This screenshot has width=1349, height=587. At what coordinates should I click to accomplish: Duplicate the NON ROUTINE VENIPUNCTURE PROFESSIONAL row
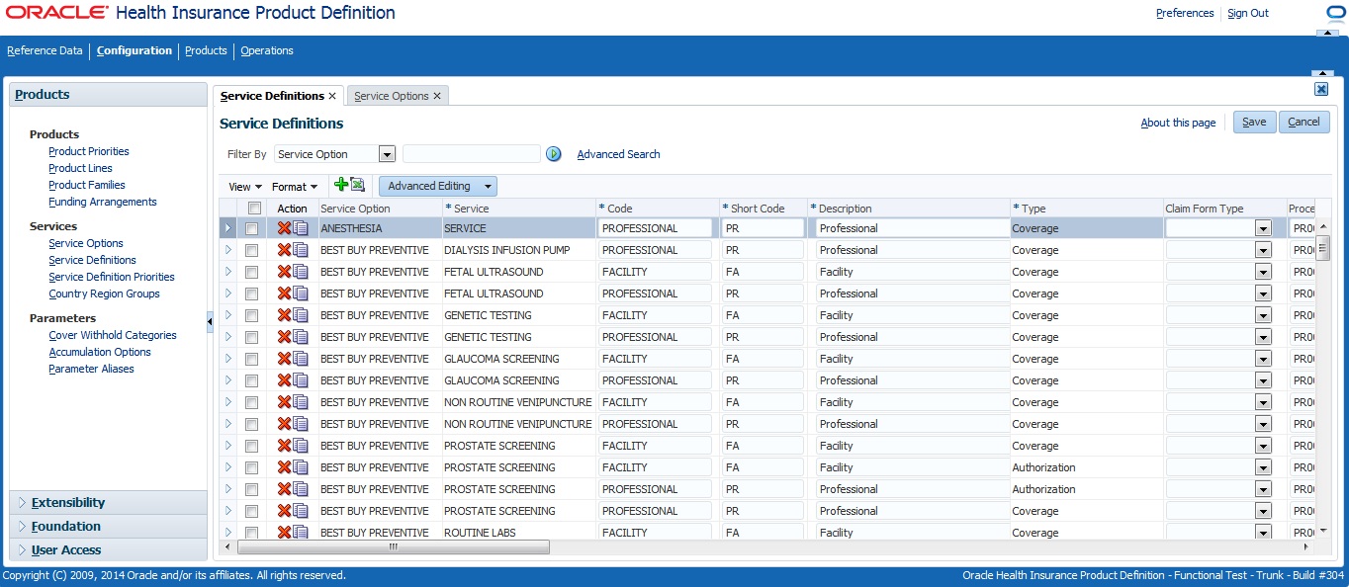click(301, 424)
